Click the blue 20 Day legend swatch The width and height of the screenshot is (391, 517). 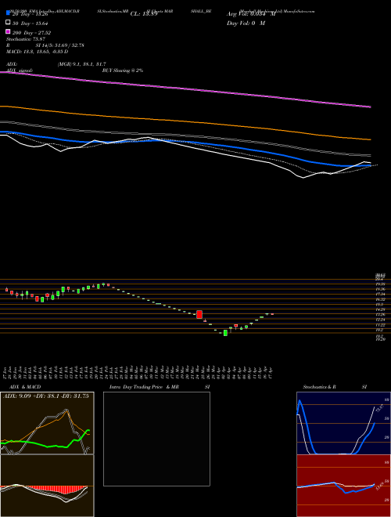coord(9,13)
